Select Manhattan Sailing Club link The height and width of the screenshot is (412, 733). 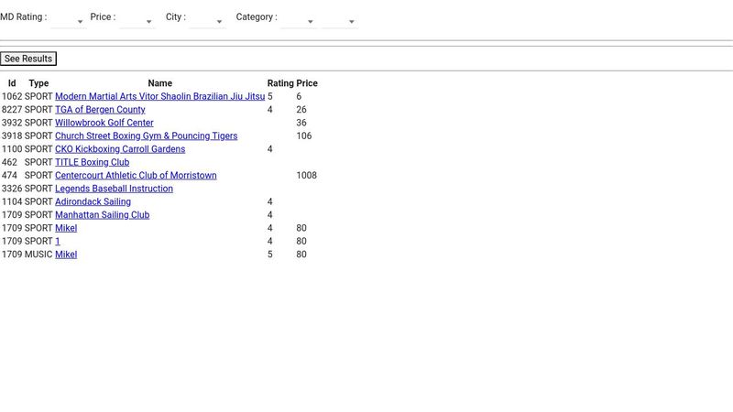(102, 215)
